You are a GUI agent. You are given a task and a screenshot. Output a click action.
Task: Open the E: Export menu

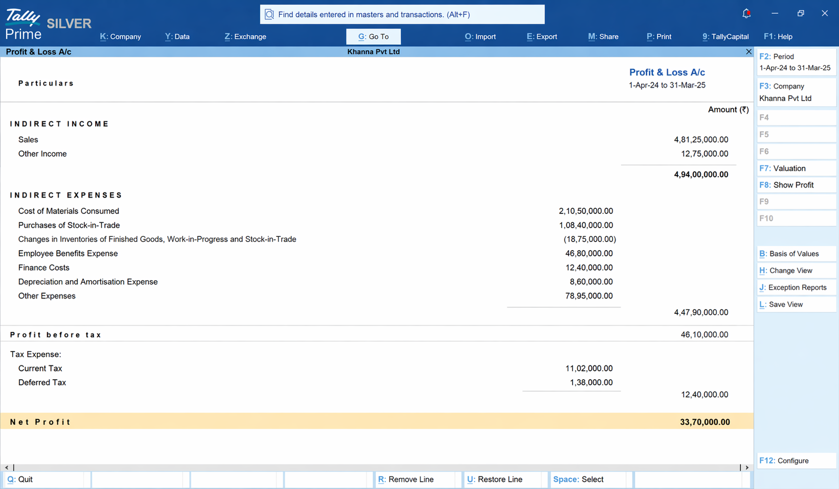541,36
